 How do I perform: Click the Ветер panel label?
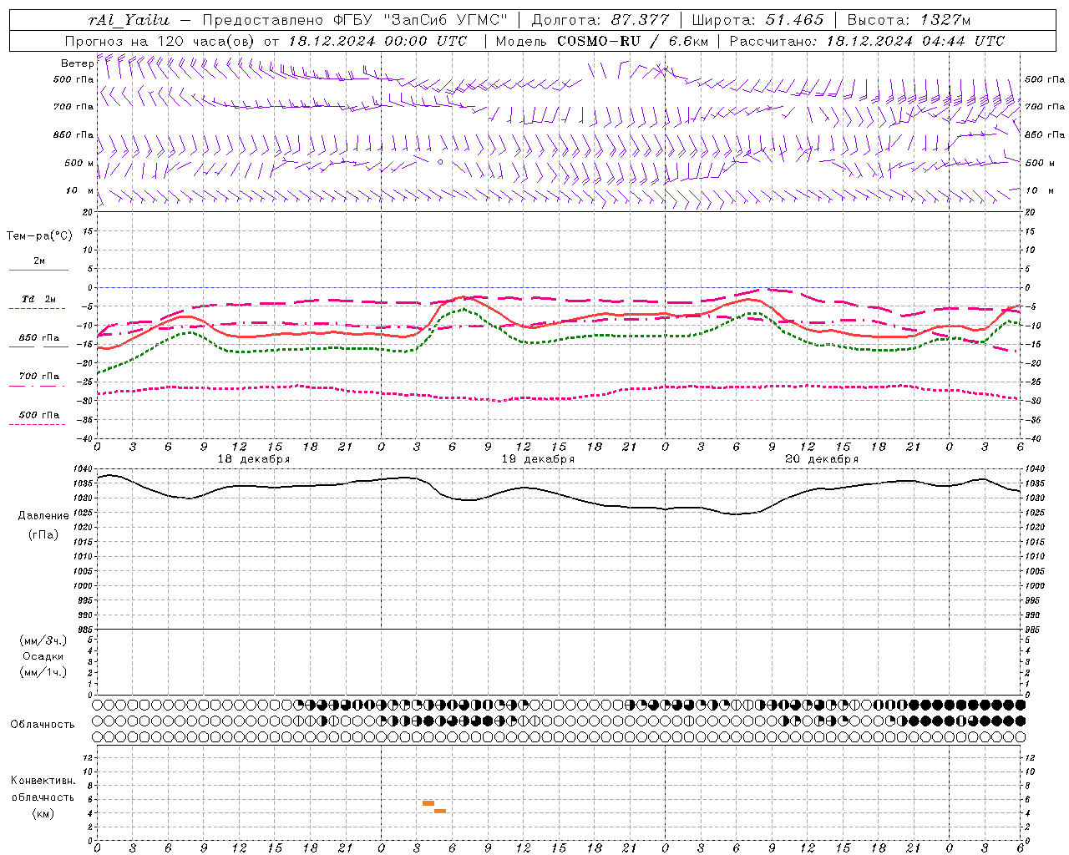(x=77, y=63)
